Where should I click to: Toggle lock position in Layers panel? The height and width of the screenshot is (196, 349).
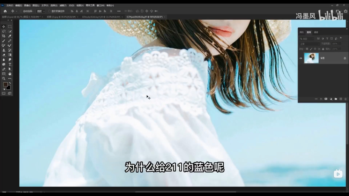click(315, 49)
